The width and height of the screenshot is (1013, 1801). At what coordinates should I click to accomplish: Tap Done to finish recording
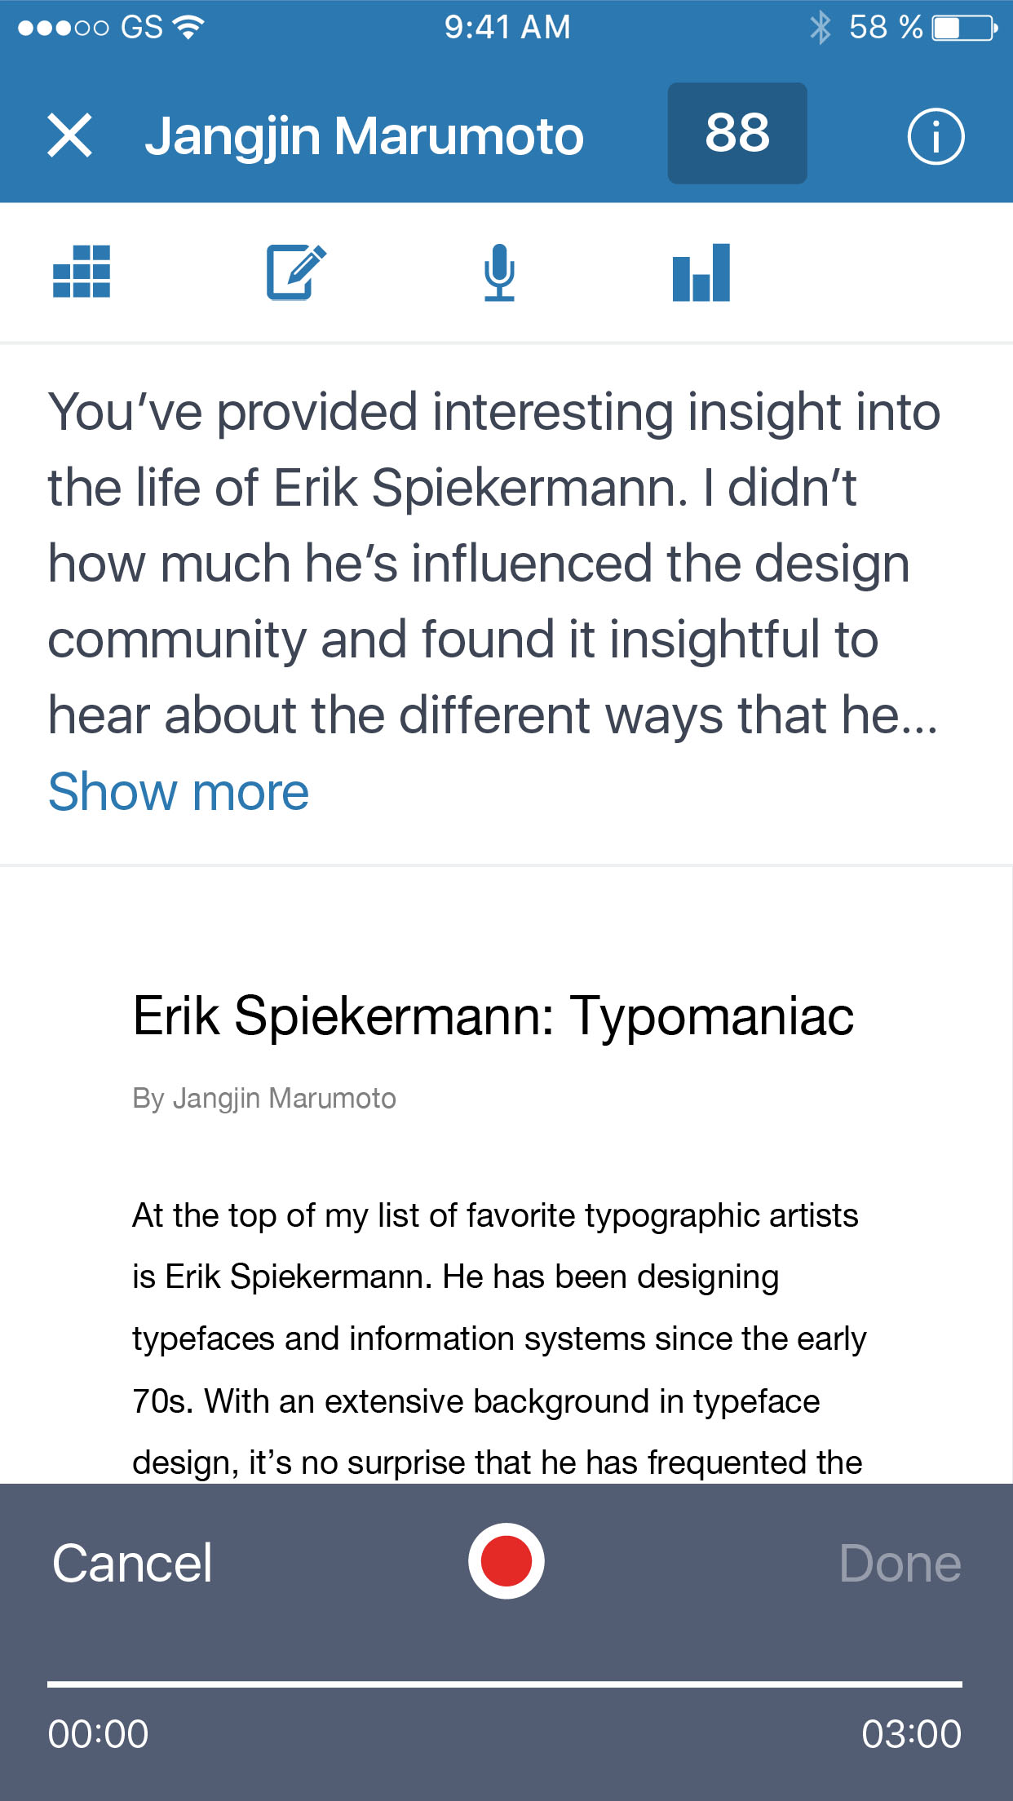coord(900,1564)
